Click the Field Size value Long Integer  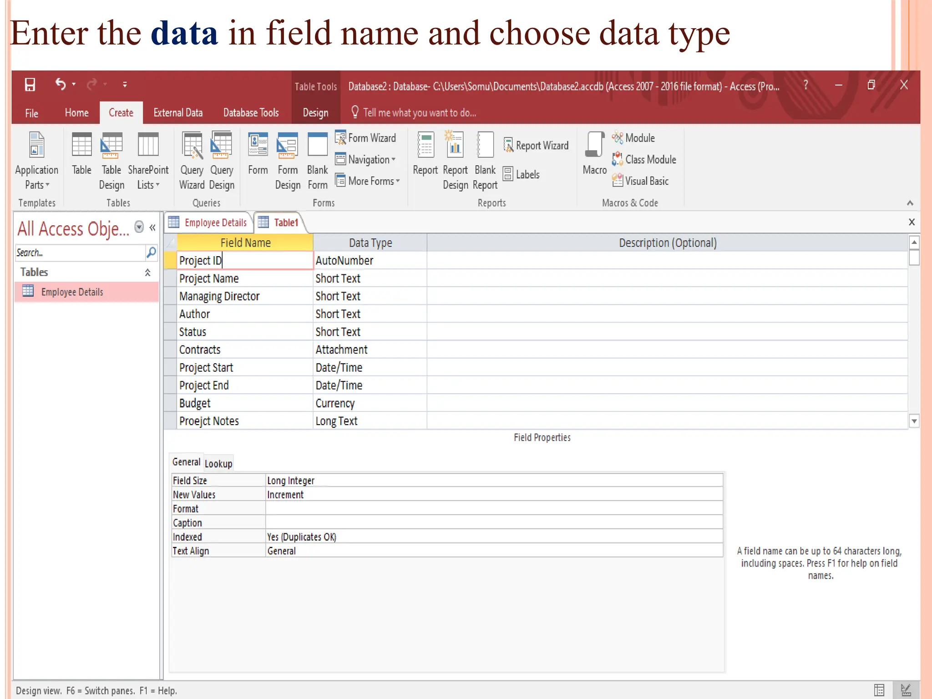pyautogui.click(x=494, y=481)
